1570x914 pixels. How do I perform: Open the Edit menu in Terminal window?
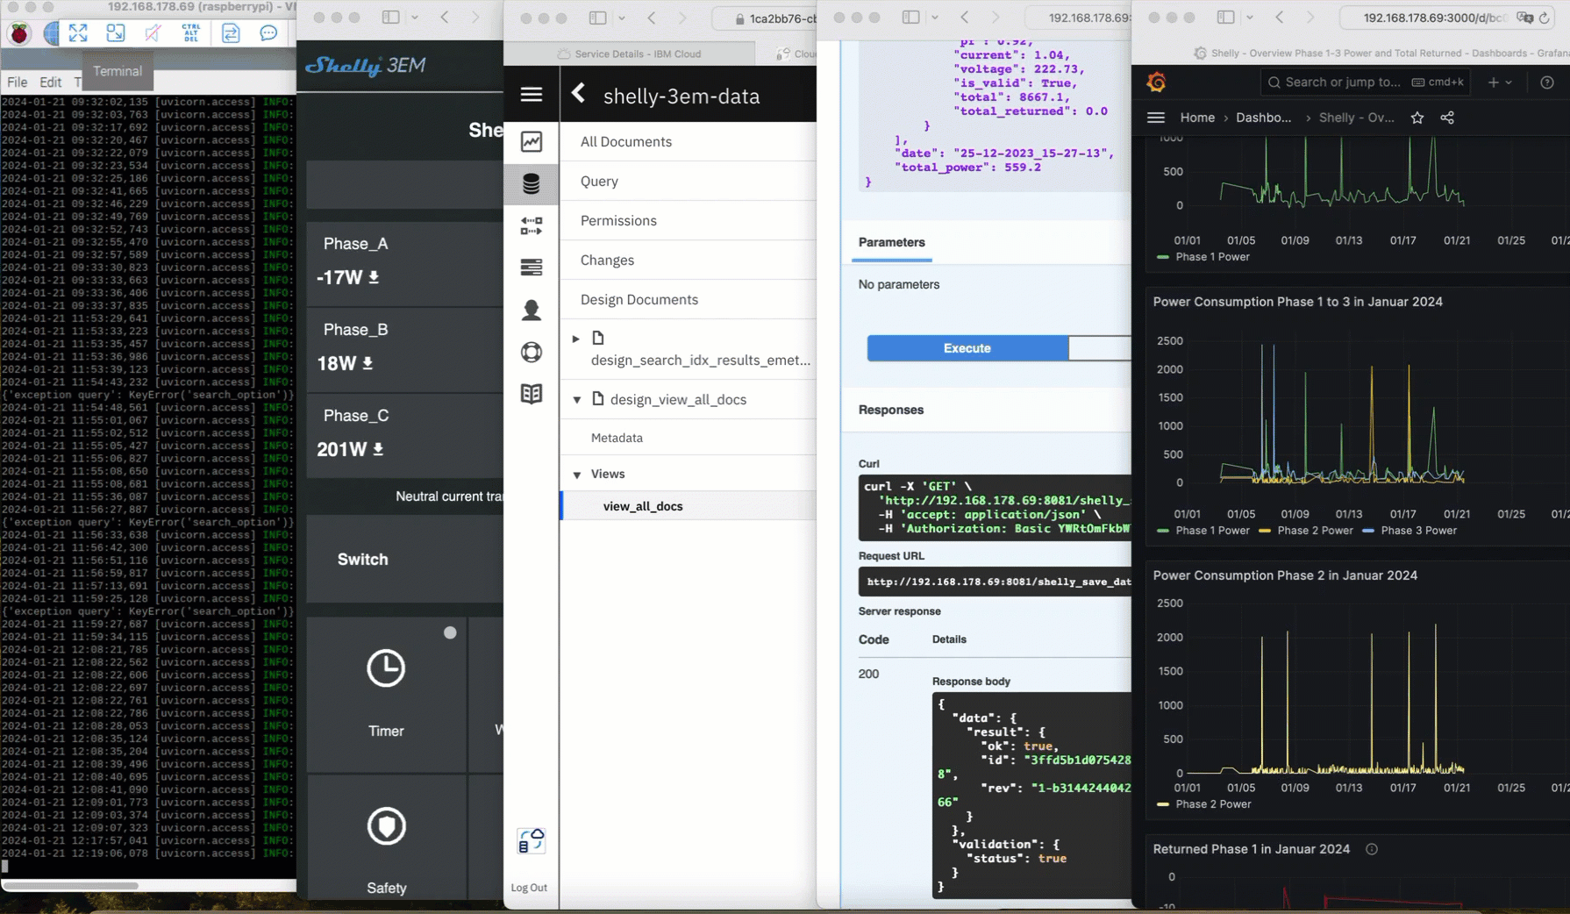tap(51, 82)
